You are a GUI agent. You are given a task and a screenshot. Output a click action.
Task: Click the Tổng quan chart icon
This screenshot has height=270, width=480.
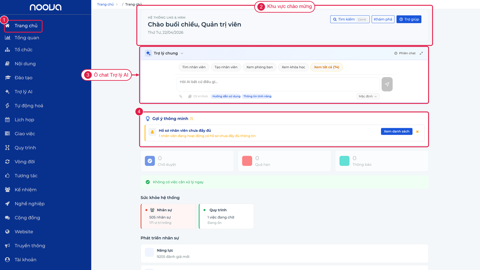click(x=7, y=37)
